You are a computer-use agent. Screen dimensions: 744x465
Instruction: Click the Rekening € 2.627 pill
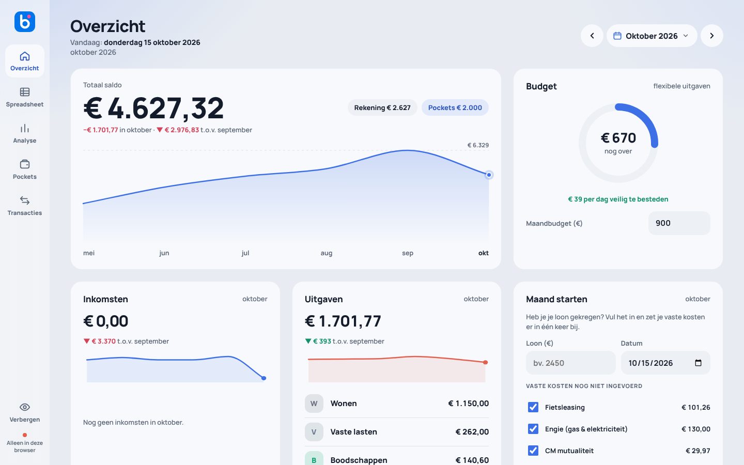382,107
